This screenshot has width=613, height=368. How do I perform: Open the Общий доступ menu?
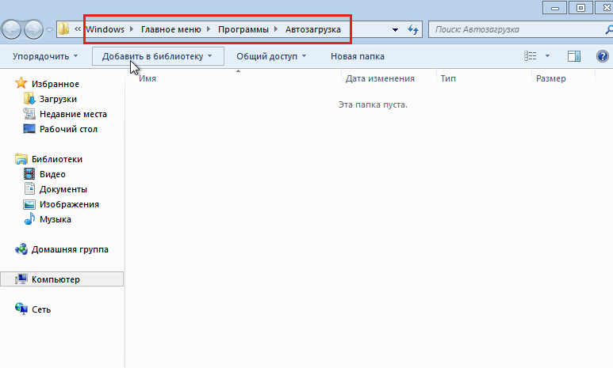271,56
